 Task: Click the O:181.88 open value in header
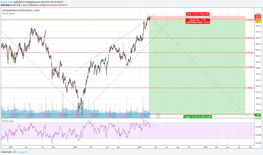click(38, 5)
